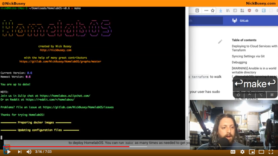Image resolution: width=278 pixels, height=156 pixels.
Task: Open 'Deploying to Cloud Services with Terraform' link
Action: (x=255, y=48)
